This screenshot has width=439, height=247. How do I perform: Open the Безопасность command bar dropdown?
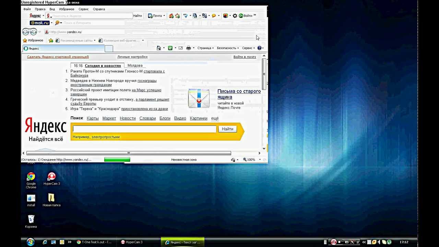pyautogui.click(x=228, y=48)
